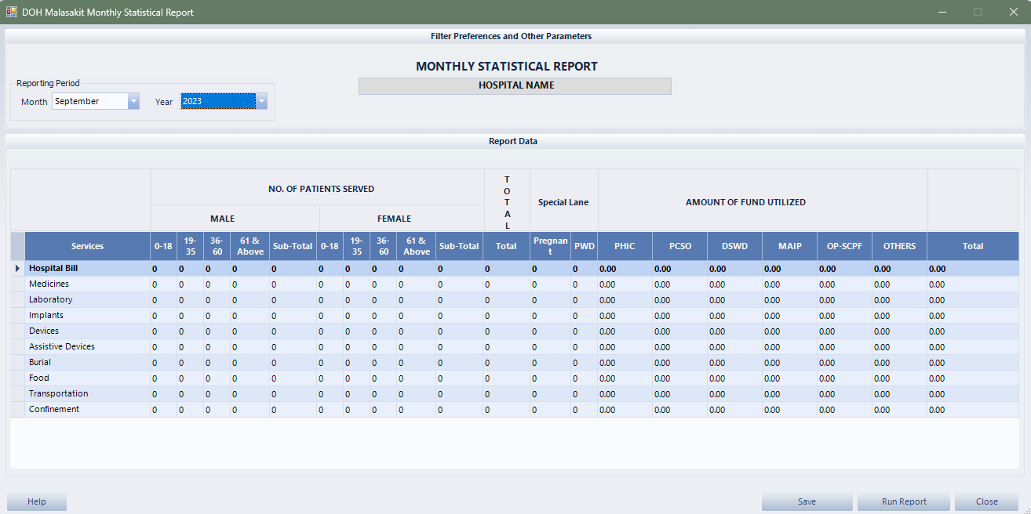Select the Confinement row Total amount cell
The height and width of the screenshot is (514, 1031).
[x=973, y=410]
